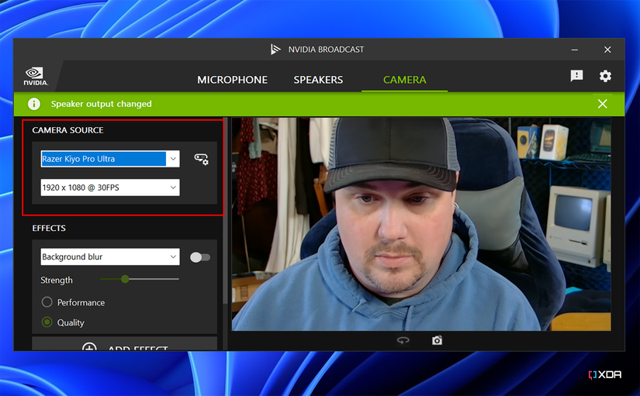
Task: Click the "Strength" label
Action: click(57, 281)
